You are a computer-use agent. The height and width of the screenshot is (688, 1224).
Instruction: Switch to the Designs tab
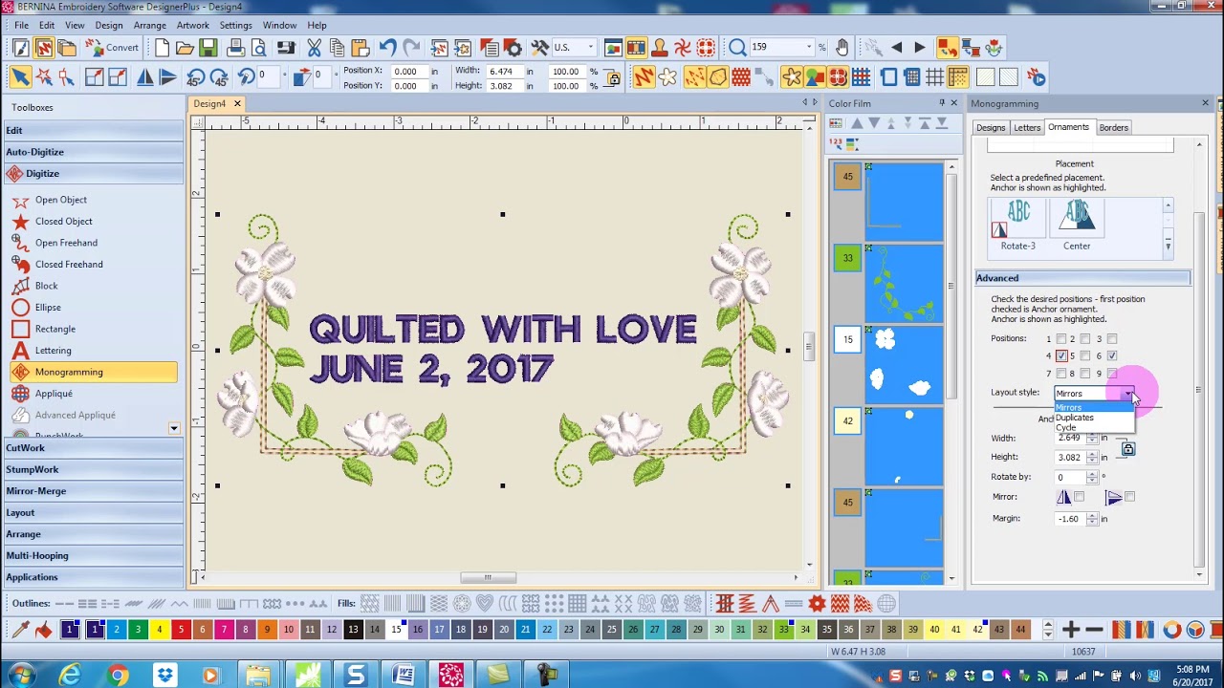pos(991,128)
